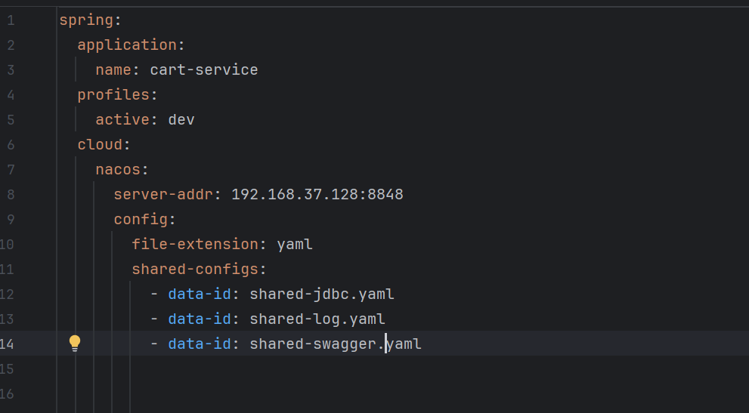Viewport: 749px width, 413px height.
Task: Click the 'active' key on line 5
Action: click(x=122, y=119)
